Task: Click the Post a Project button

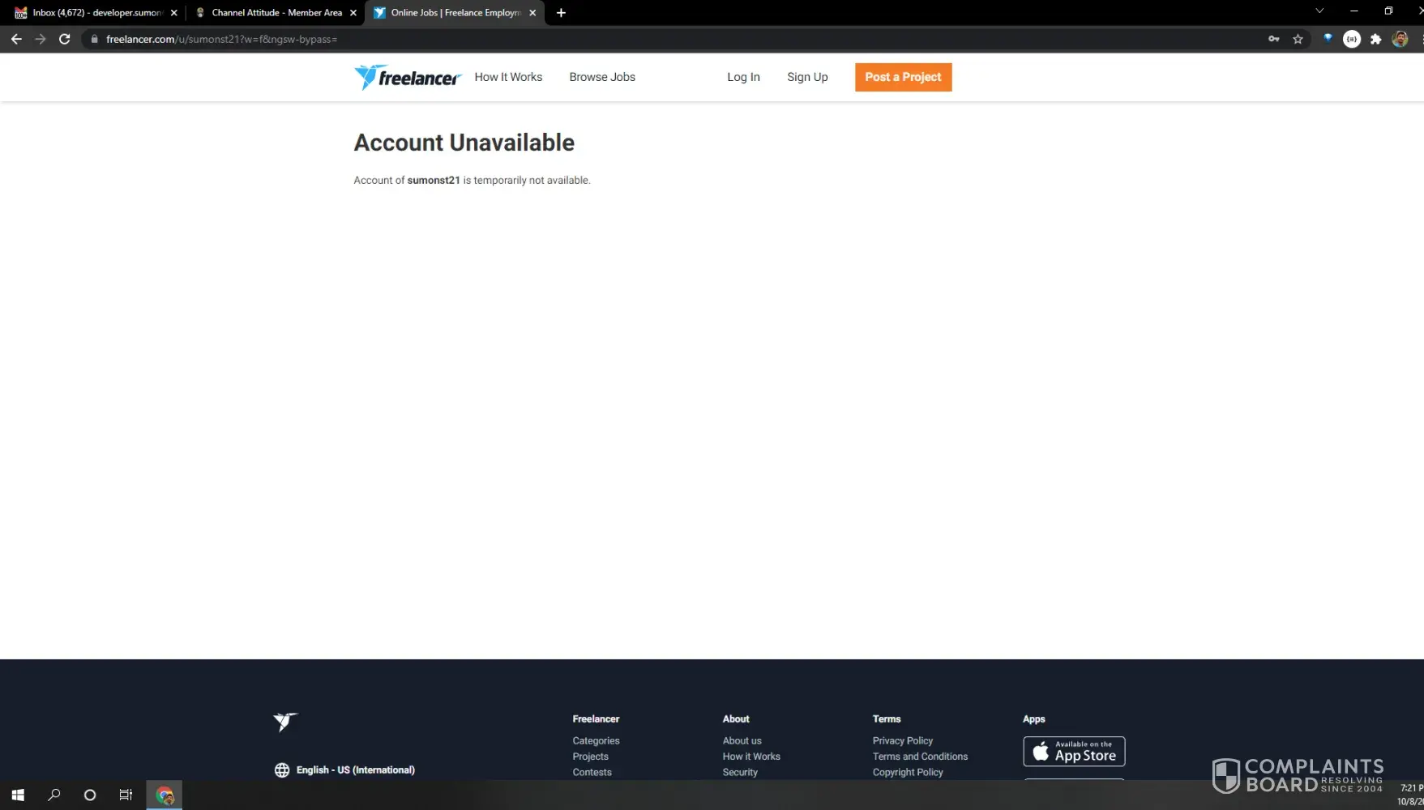Action: click(x=903, y=77)
